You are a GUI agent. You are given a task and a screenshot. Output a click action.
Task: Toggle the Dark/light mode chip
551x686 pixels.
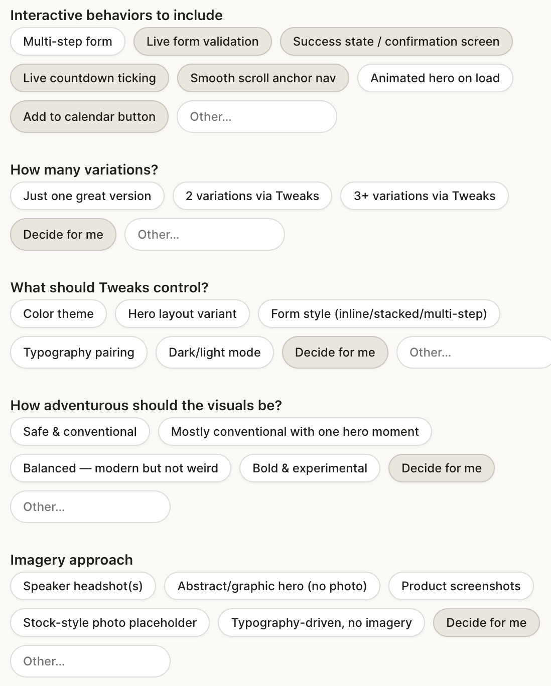coord(214,353)
